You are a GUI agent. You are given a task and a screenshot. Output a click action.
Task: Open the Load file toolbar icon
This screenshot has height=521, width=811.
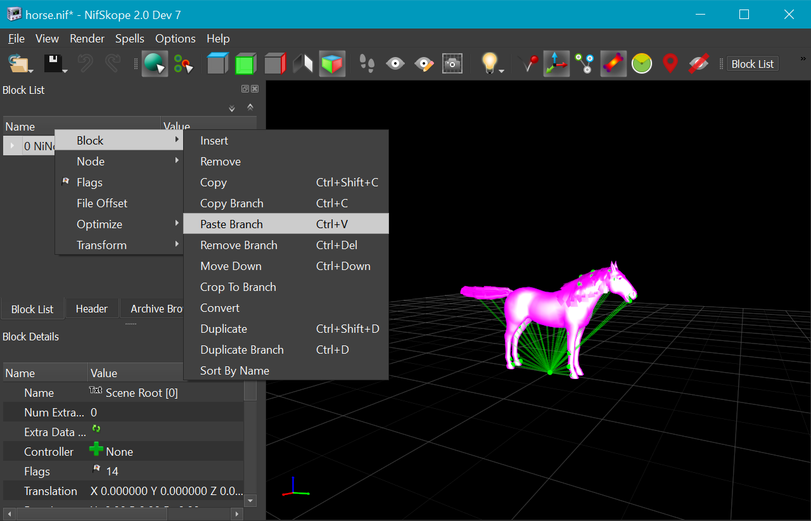click(x=20, y=63)
